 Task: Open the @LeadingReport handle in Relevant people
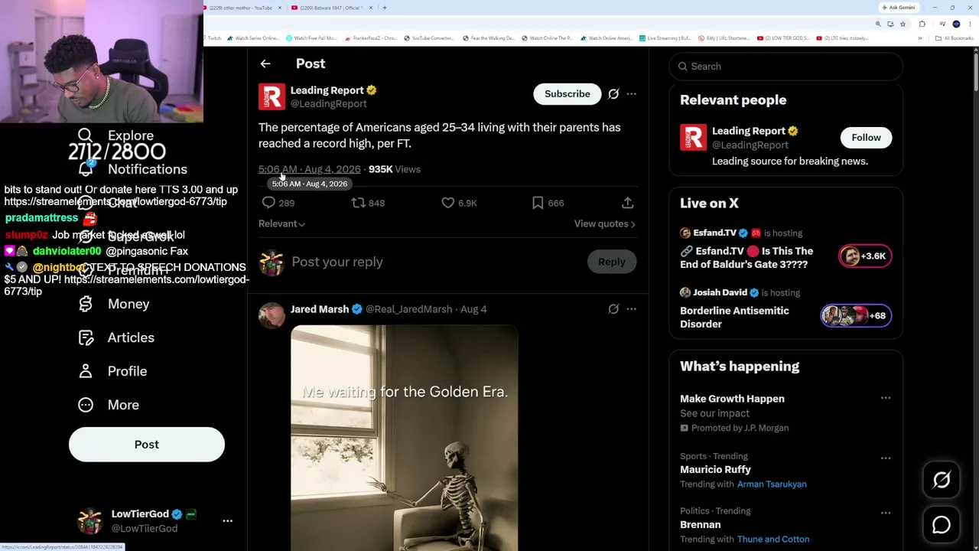pyautogui.click(x=750, y=145)
